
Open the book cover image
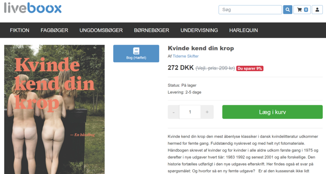pos(55,109)
